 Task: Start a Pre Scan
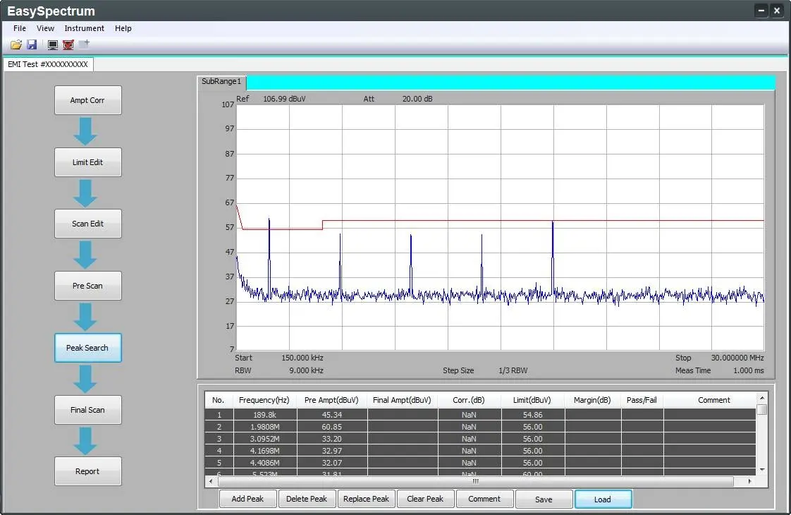click(x=87, y=285)
